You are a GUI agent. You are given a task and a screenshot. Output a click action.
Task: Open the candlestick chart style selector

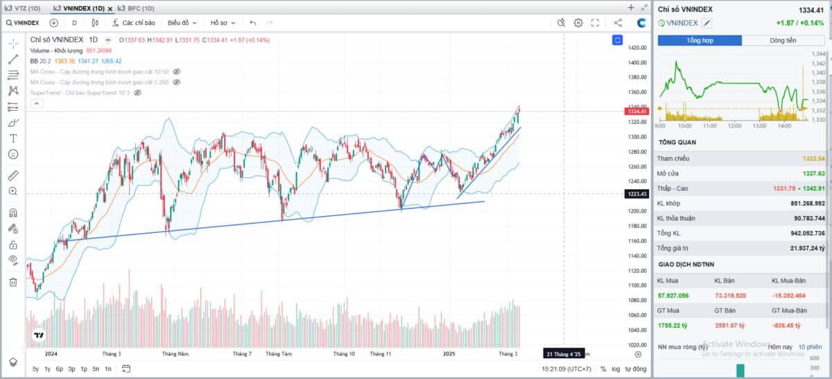click(96, 23)
